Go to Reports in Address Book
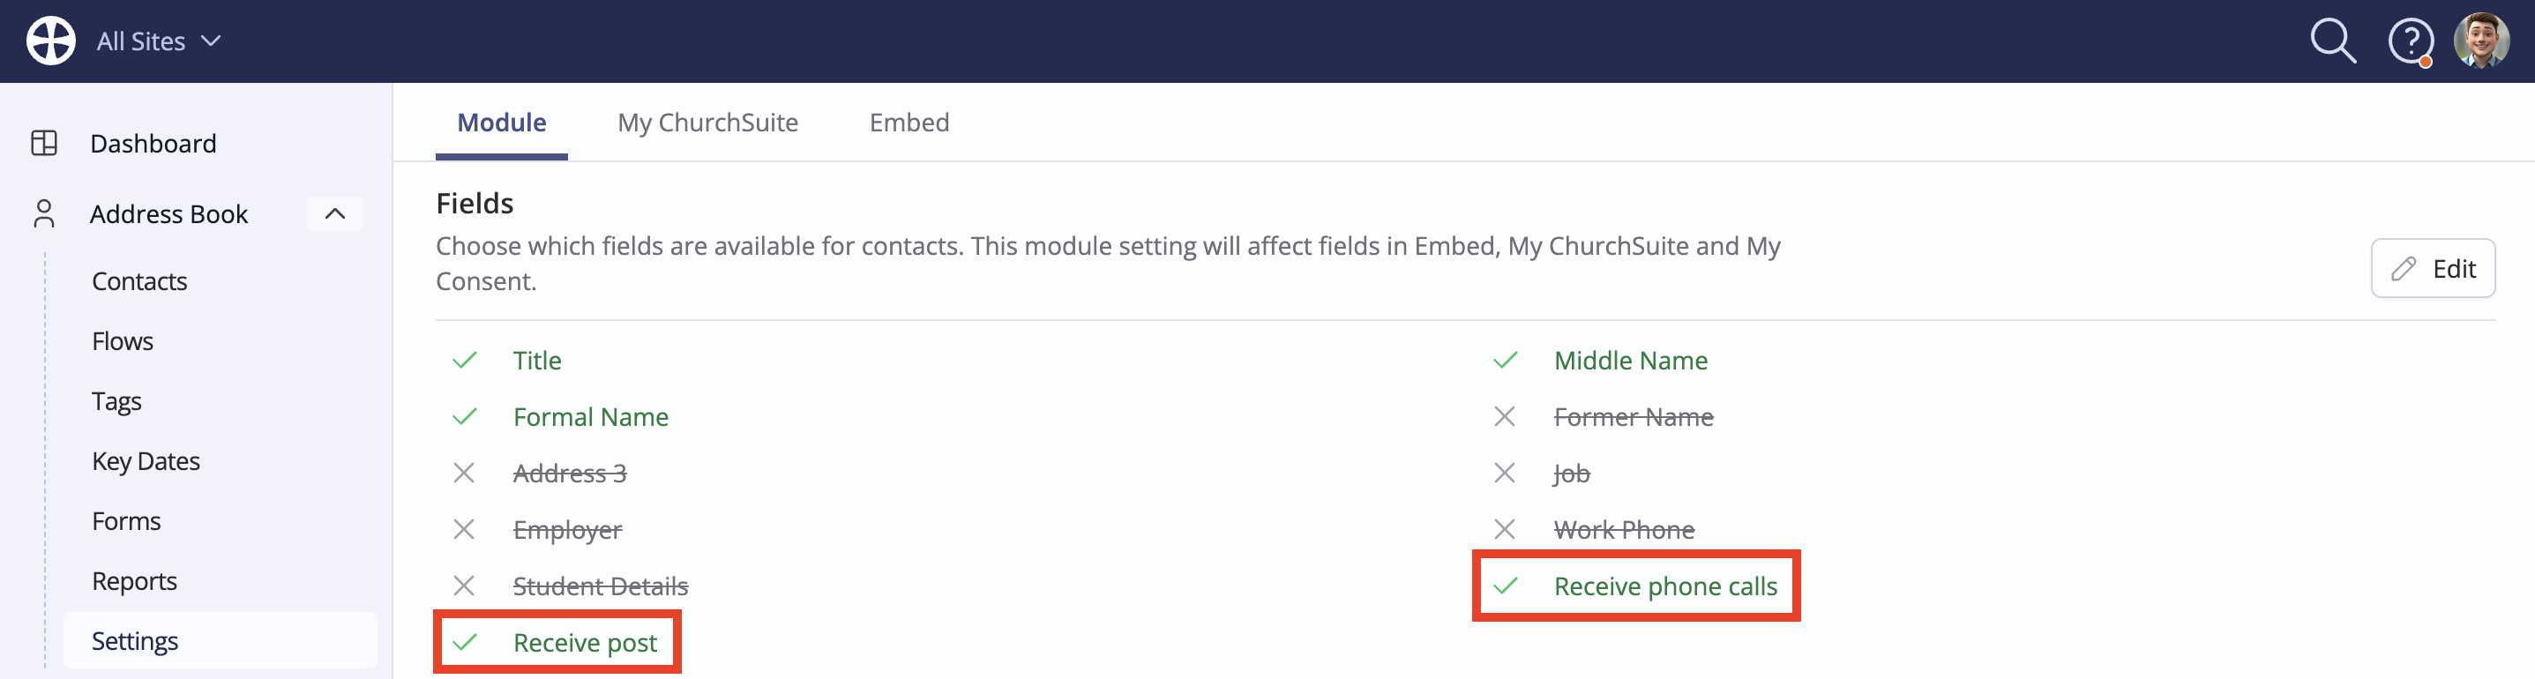The width and height of the screenshot is (2535, 679). [x=135, y=582]
